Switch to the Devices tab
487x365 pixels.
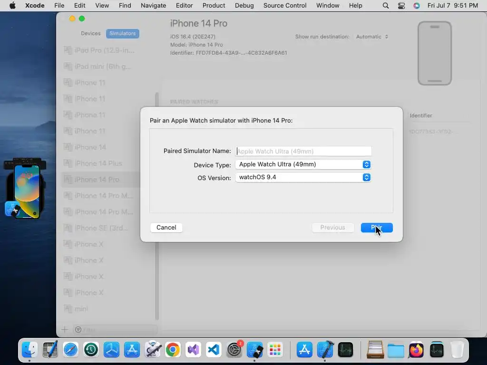[x=91, y=33]
